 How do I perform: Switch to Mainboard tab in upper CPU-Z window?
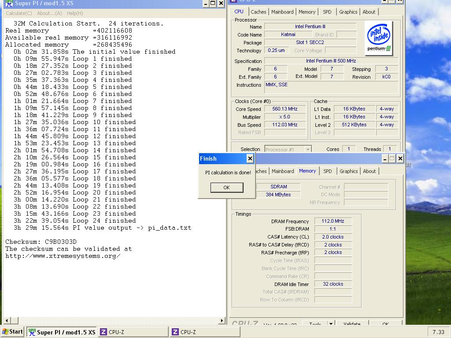click(282, 12)
